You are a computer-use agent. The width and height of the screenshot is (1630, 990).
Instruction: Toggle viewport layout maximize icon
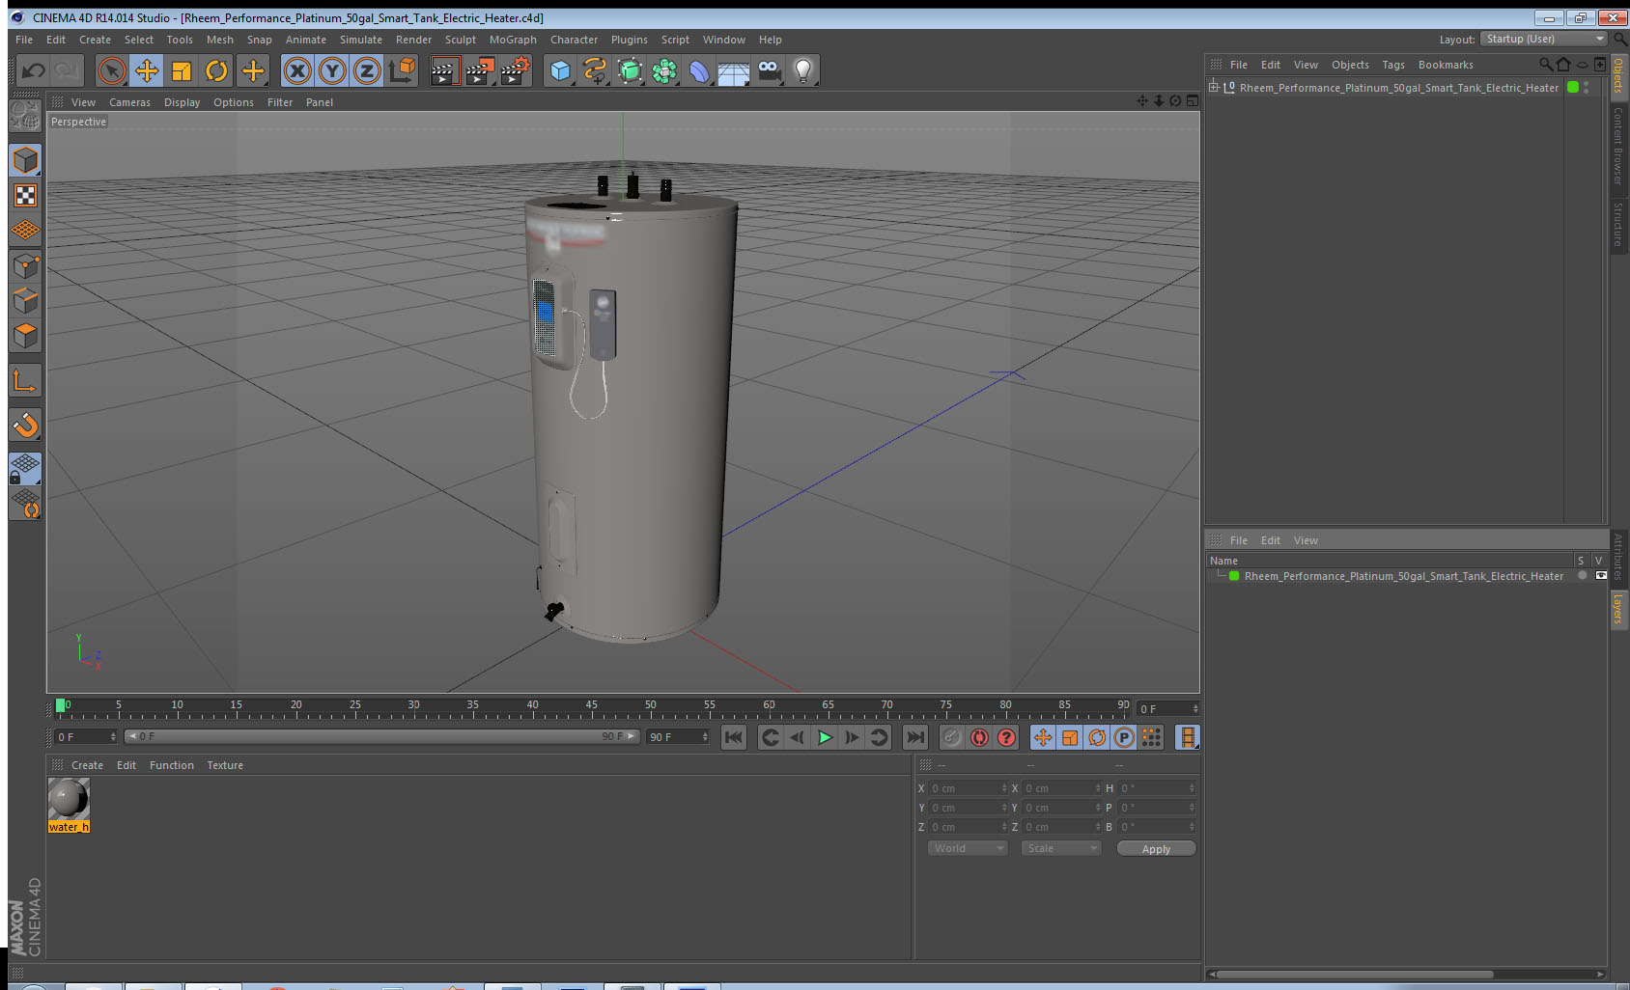(x=1193, y=101)
